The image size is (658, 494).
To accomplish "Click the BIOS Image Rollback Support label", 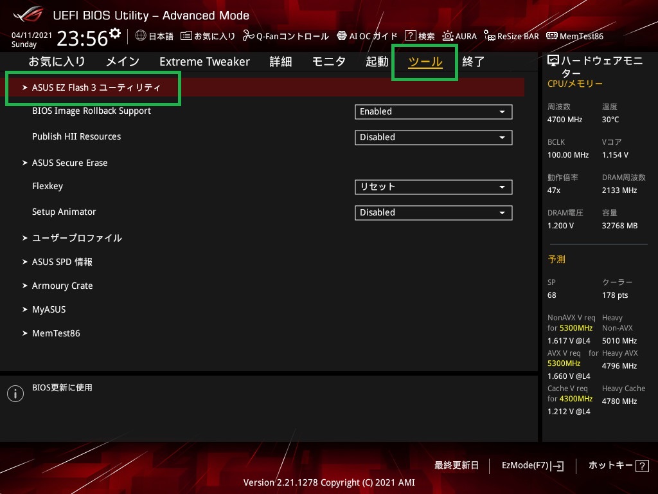I will coord(91,111).
